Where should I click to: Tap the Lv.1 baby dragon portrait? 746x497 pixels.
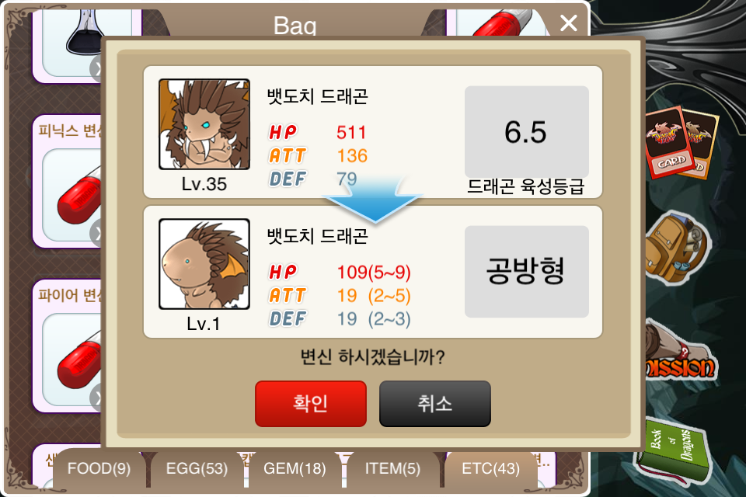pyautogui.click(x=204, y=264)
